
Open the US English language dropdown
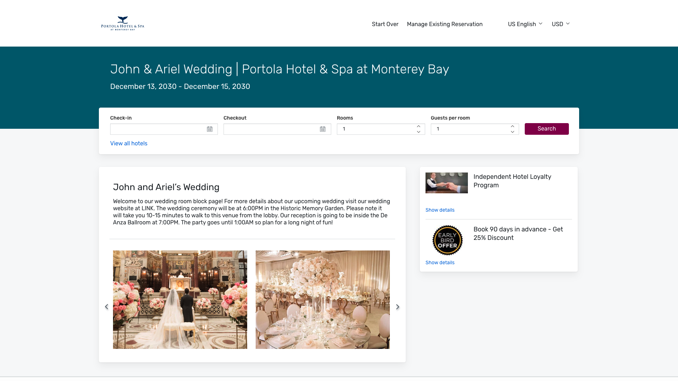click(525, 24)
